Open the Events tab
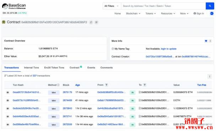 pyautogui.click(x=91, y=67)
